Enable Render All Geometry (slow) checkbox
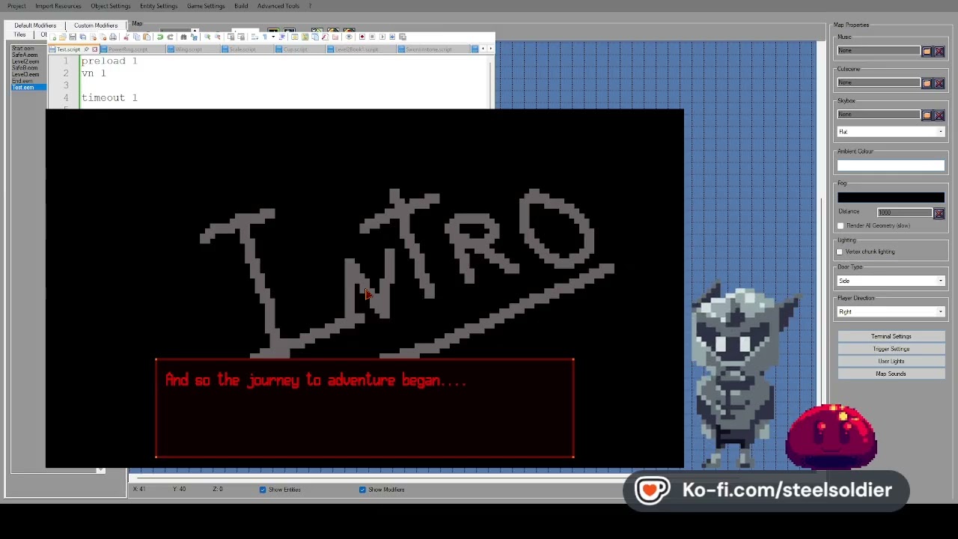The image size is (958, 539). [x=840, y=225]
